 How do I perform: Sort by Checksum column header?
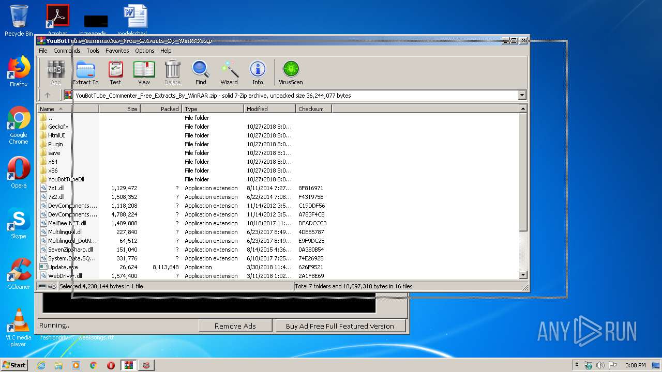[x=313, y=109]
